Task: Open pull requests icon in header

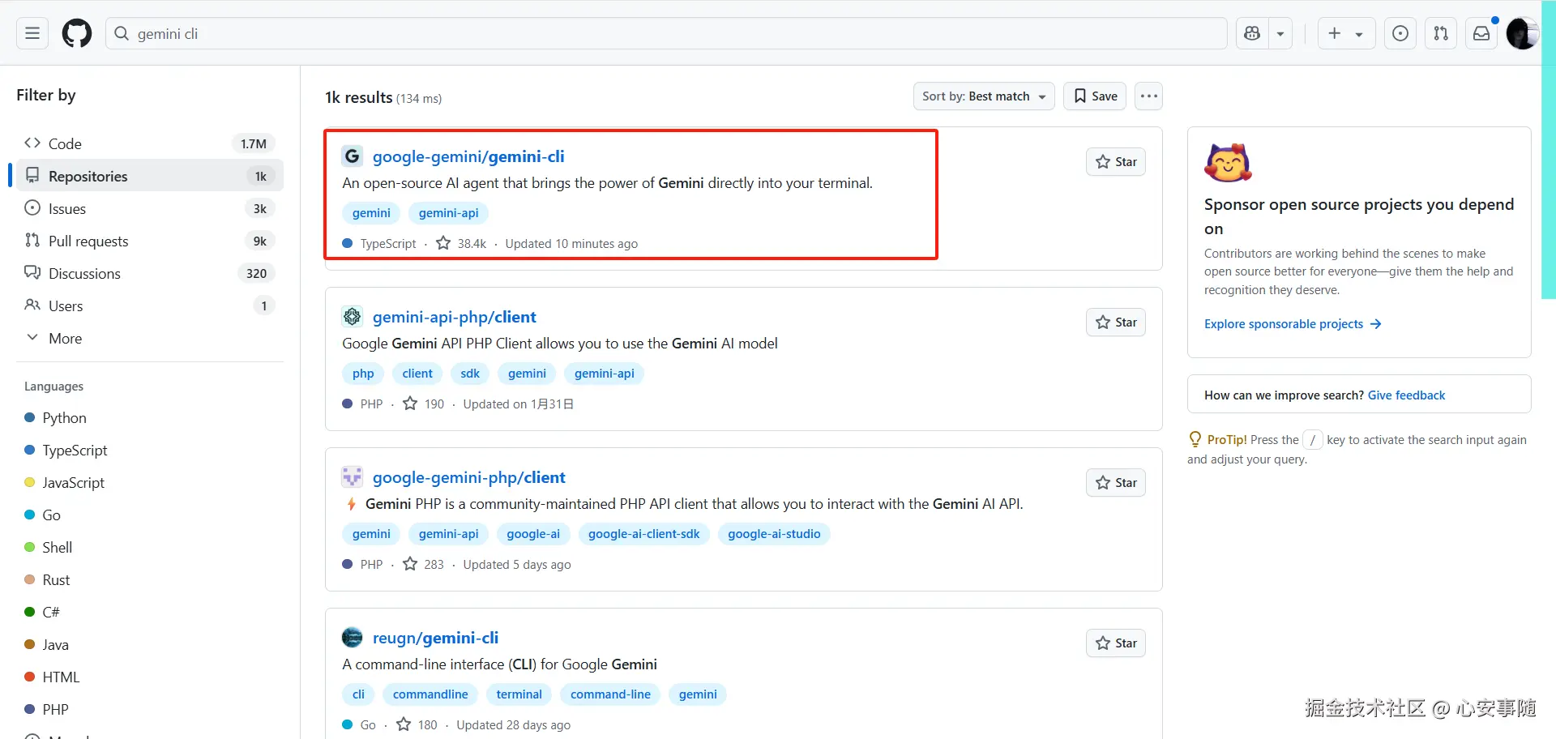Action: [x=1441, y=33]
